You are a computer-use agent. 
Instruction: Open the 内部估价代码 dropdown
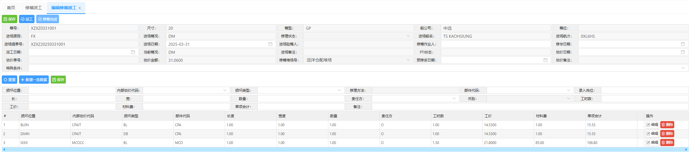click(x=225, y=90)
